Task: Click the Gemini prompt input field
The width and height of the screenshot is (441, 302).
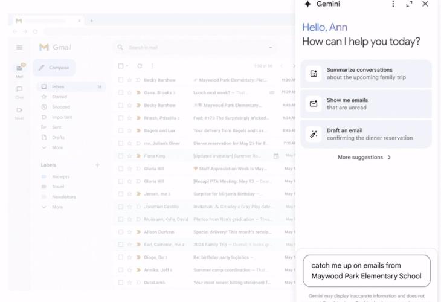Action: 366,271
